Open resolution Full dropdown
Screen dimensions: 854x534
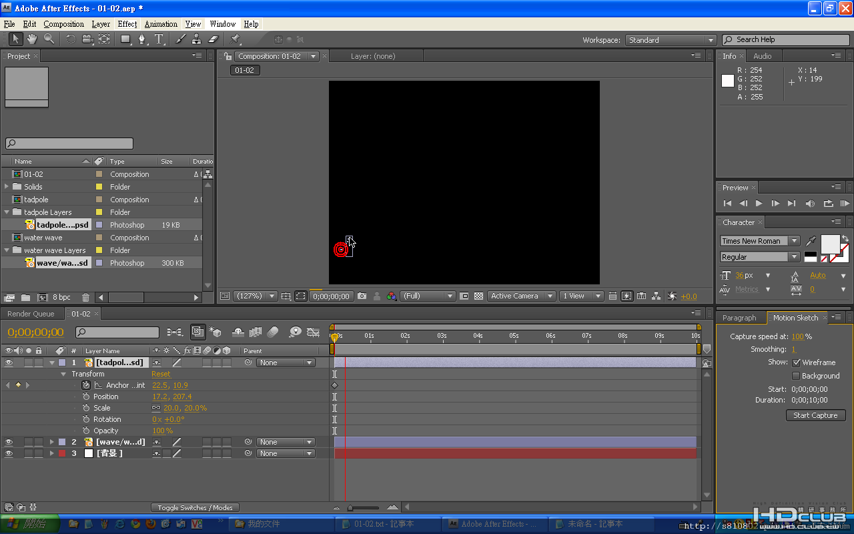[x=428, y=296]
